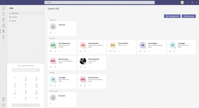Click the Call button under dial pad
This screenshot has width=199, height=108.
[26, 105]
